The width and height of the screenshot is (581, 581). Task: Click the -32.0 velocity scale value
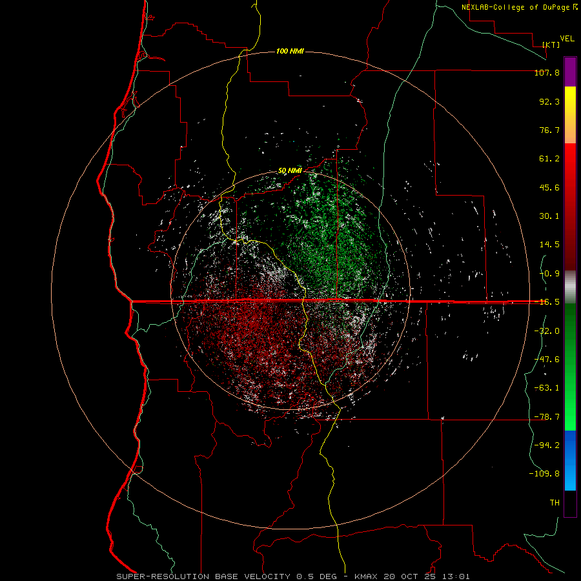tap(547, 331)
